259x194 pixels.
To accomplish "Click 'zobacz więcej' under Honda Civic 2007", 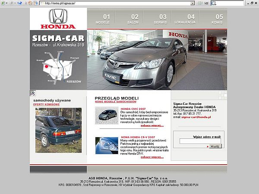I will click(x=152, y=125).
